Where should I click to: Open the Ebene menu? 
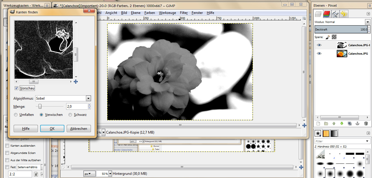tap(136, 13)
